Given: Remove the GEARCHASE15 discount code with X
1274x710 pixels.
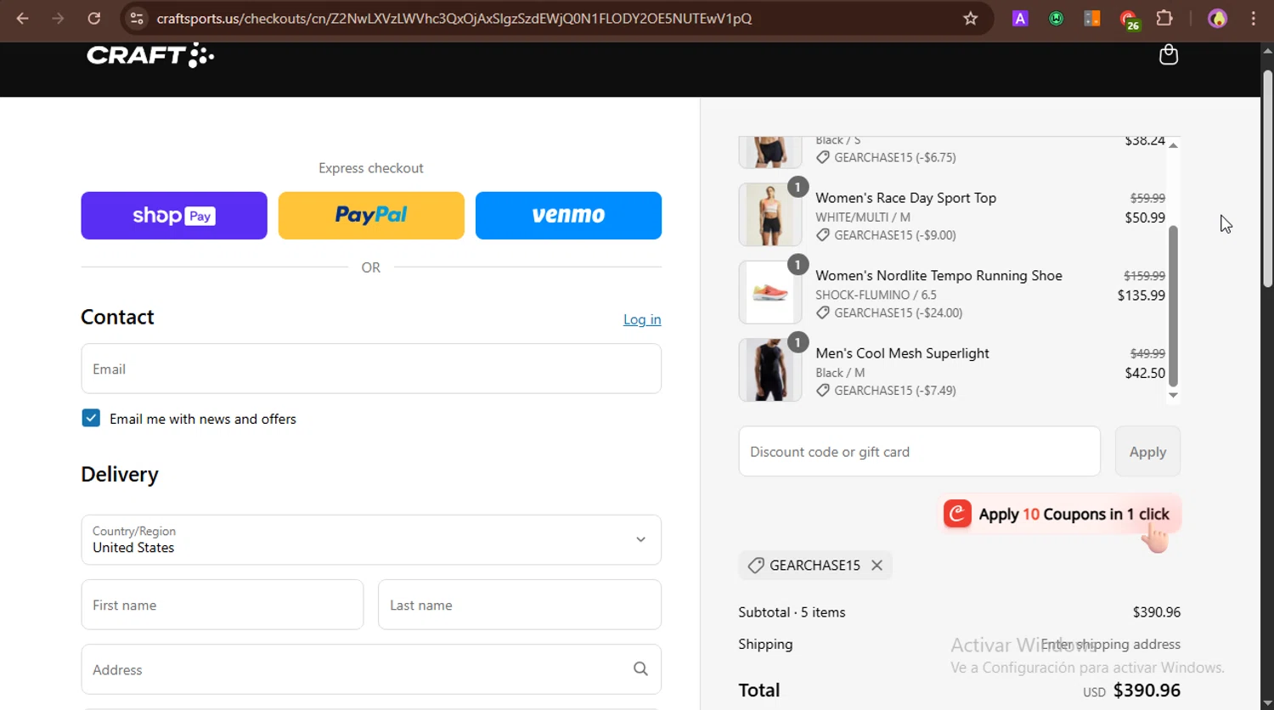Looking at the screenshot, I should (877, 565).
